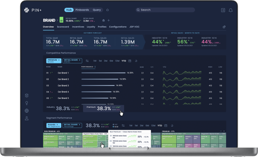
Task: Open the layers icon in left sidebar
Action: 27,95
